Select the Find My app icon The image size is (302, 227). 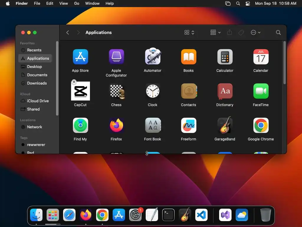tap(80, 125)
